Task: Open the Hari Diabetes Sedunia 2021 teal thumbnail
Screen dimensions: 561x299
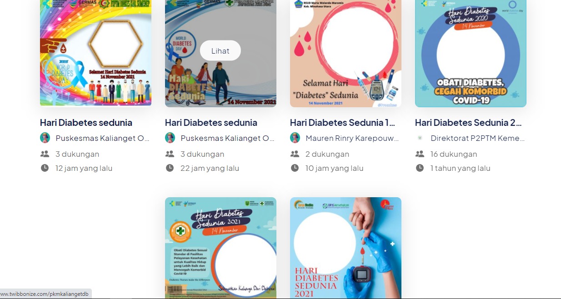Action: [x=220, y=248]
